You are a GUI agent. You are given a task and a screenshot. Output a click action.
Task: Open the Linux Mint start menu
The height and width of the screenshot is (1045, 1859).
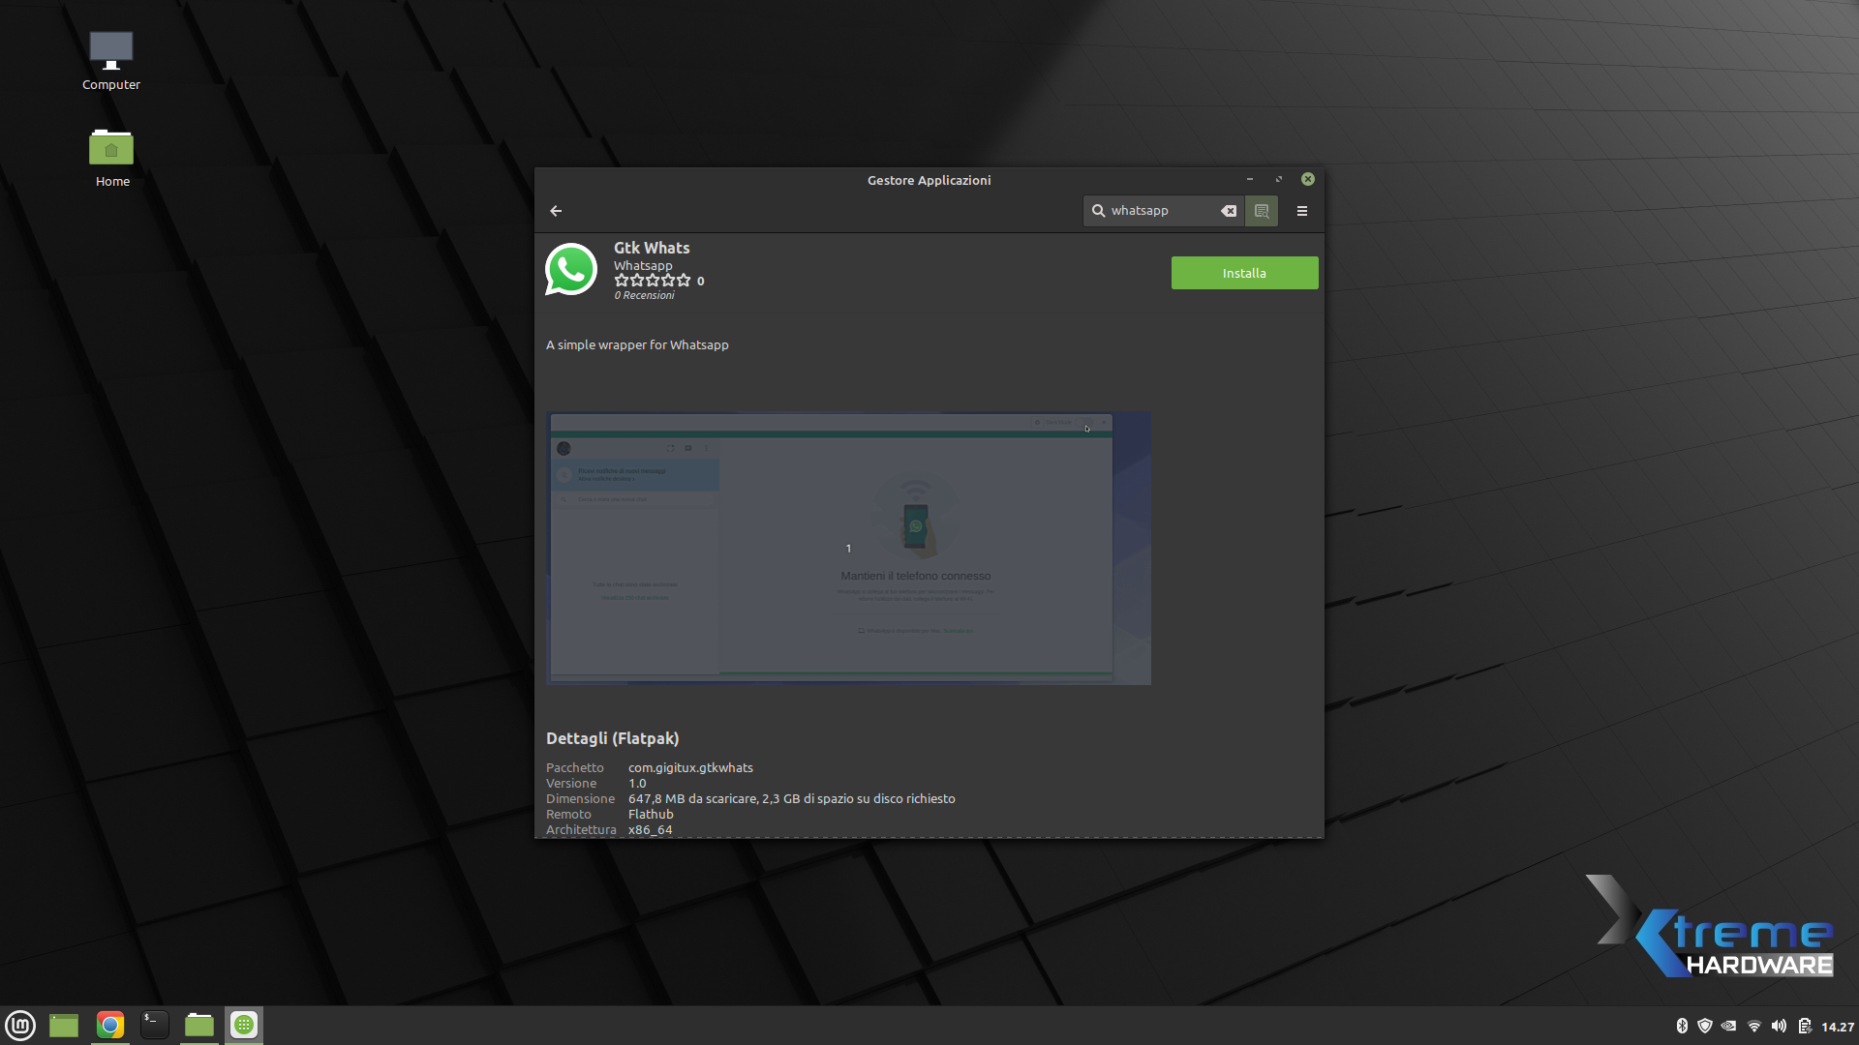point(20,1025)
